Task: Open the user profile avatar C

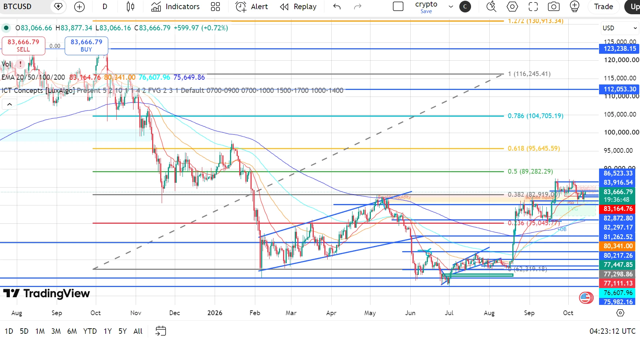Action: pyautogui.click(x=465, y=7)
